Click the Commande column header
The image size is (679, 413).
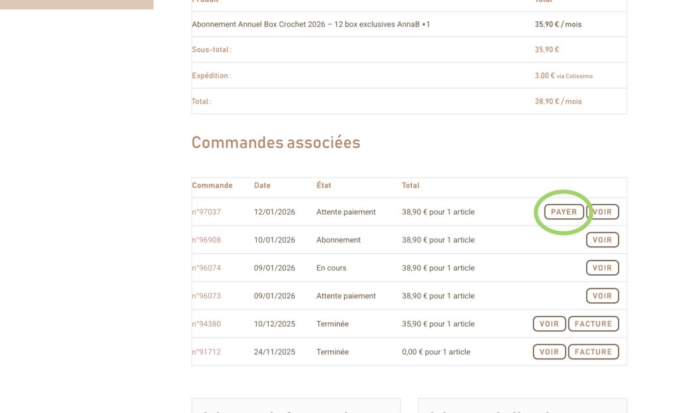pos(212,186)
